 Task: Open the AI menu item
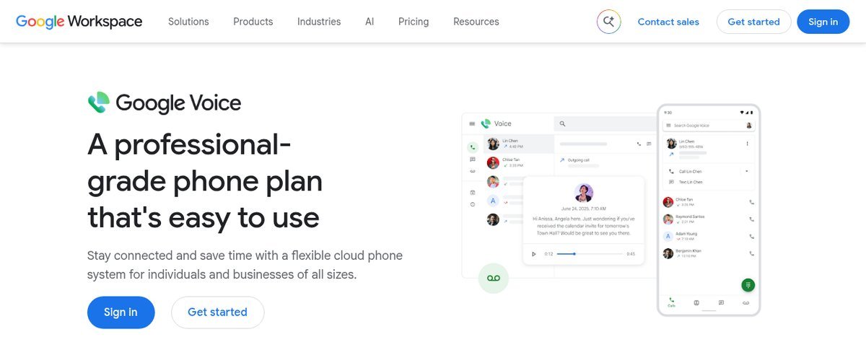[x=369, y=22]
